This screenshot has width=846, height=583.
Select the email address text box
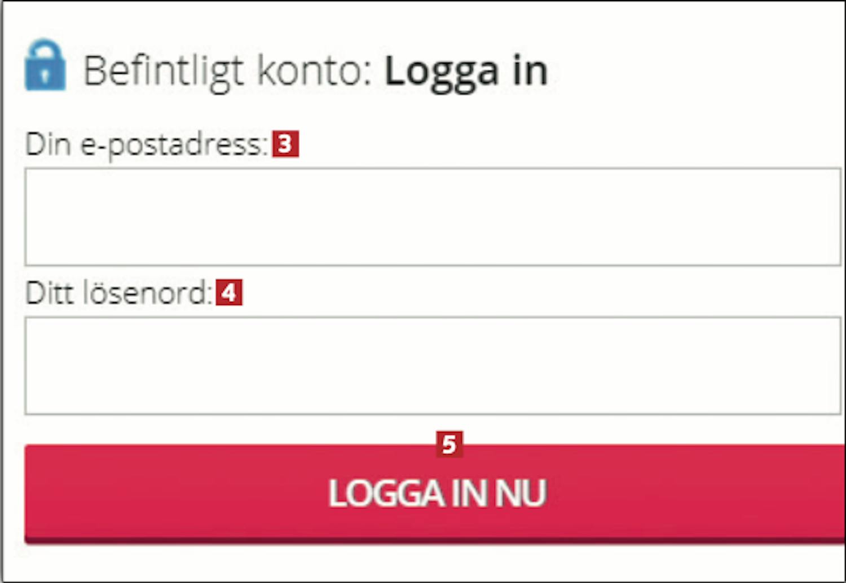tap(433, 217)
